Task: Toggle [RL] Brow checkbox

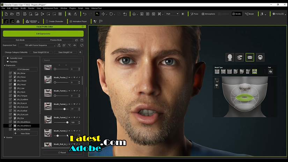Action: pos(10,73)
